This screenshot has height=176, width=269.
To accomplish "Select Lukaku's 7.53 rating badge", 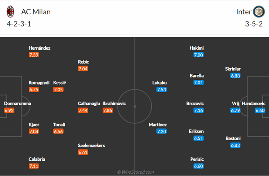I will (161, 90).
